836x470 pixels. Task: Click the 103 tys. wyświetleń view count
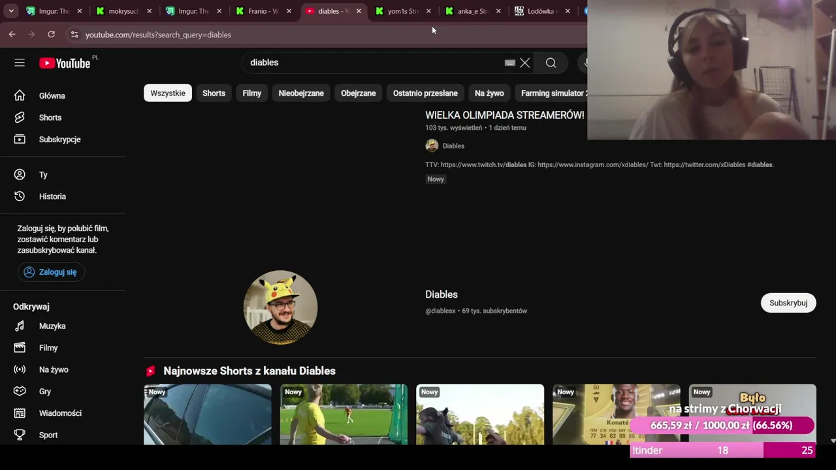click(x=453, y=128)
